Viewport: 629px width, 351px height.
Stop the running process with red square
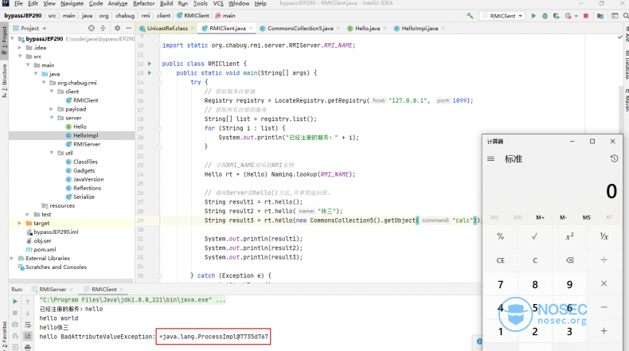point(586,16)
